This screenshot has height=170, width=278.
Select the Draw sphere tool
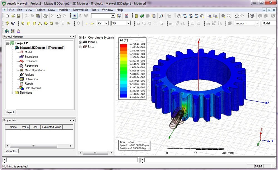[46, 23]
